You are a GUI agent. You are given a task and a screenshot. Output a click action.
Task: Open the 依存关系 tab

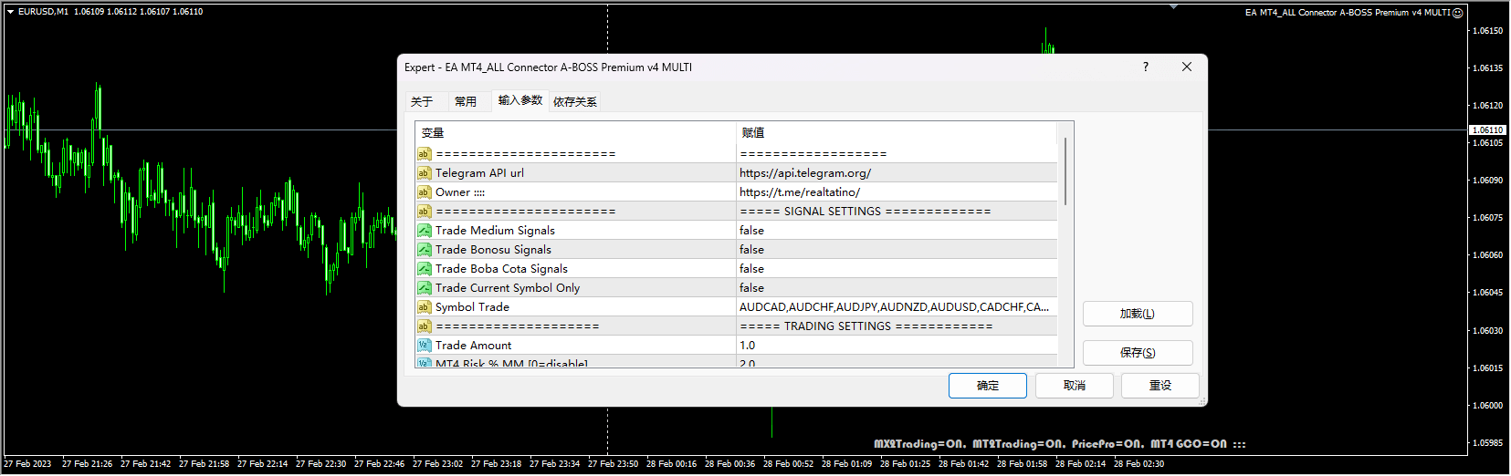[x=575, y=101]
